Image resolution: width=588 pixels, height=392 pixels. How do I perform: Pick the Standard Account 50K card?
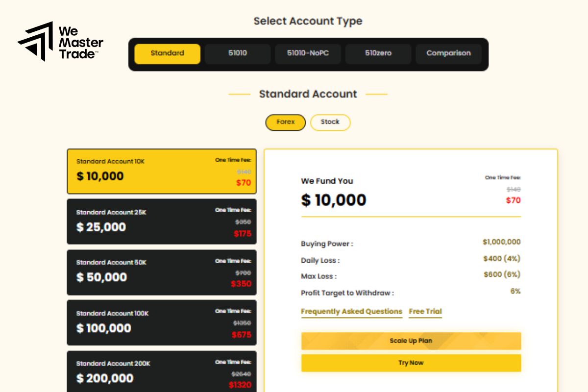coord(161,272)
